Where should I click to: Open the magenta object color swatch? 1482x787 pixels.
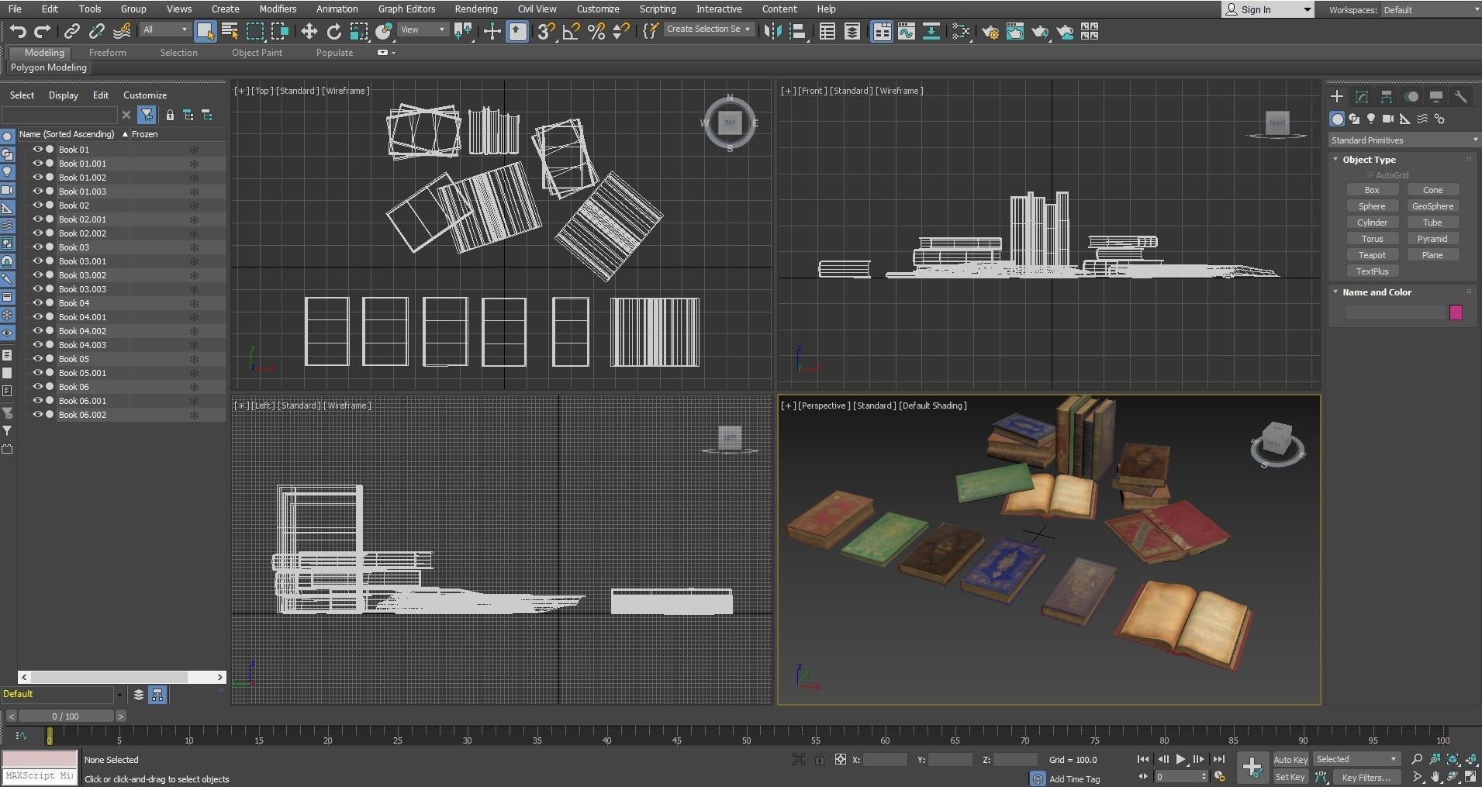point(1456,312)
